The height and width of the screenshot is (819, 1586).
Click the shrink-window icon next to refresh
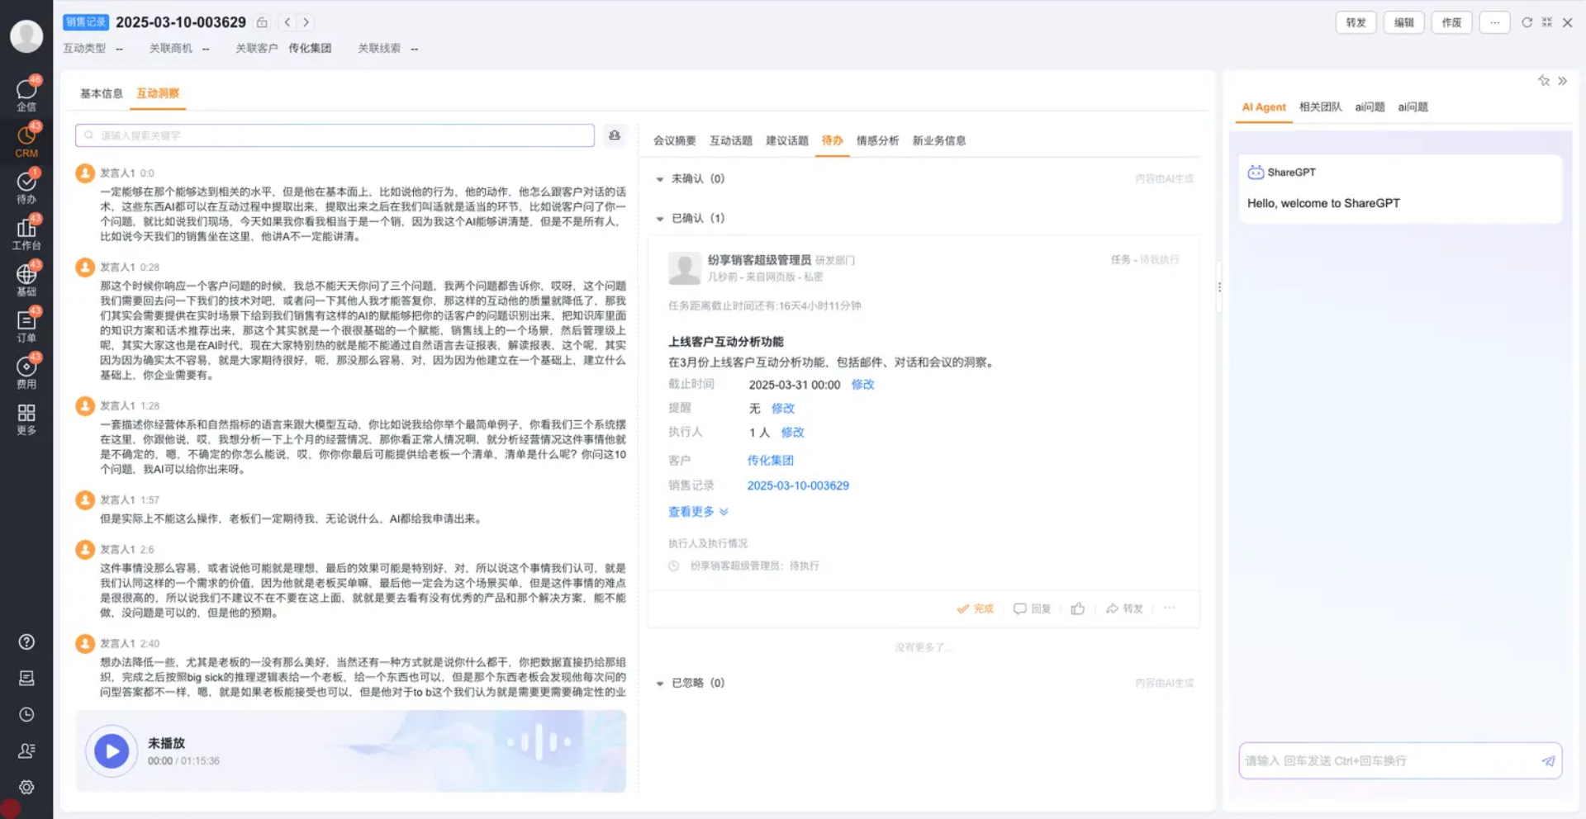(1546, 22)
